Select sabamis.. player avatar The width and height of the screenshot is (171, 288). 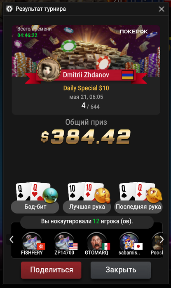129,242
